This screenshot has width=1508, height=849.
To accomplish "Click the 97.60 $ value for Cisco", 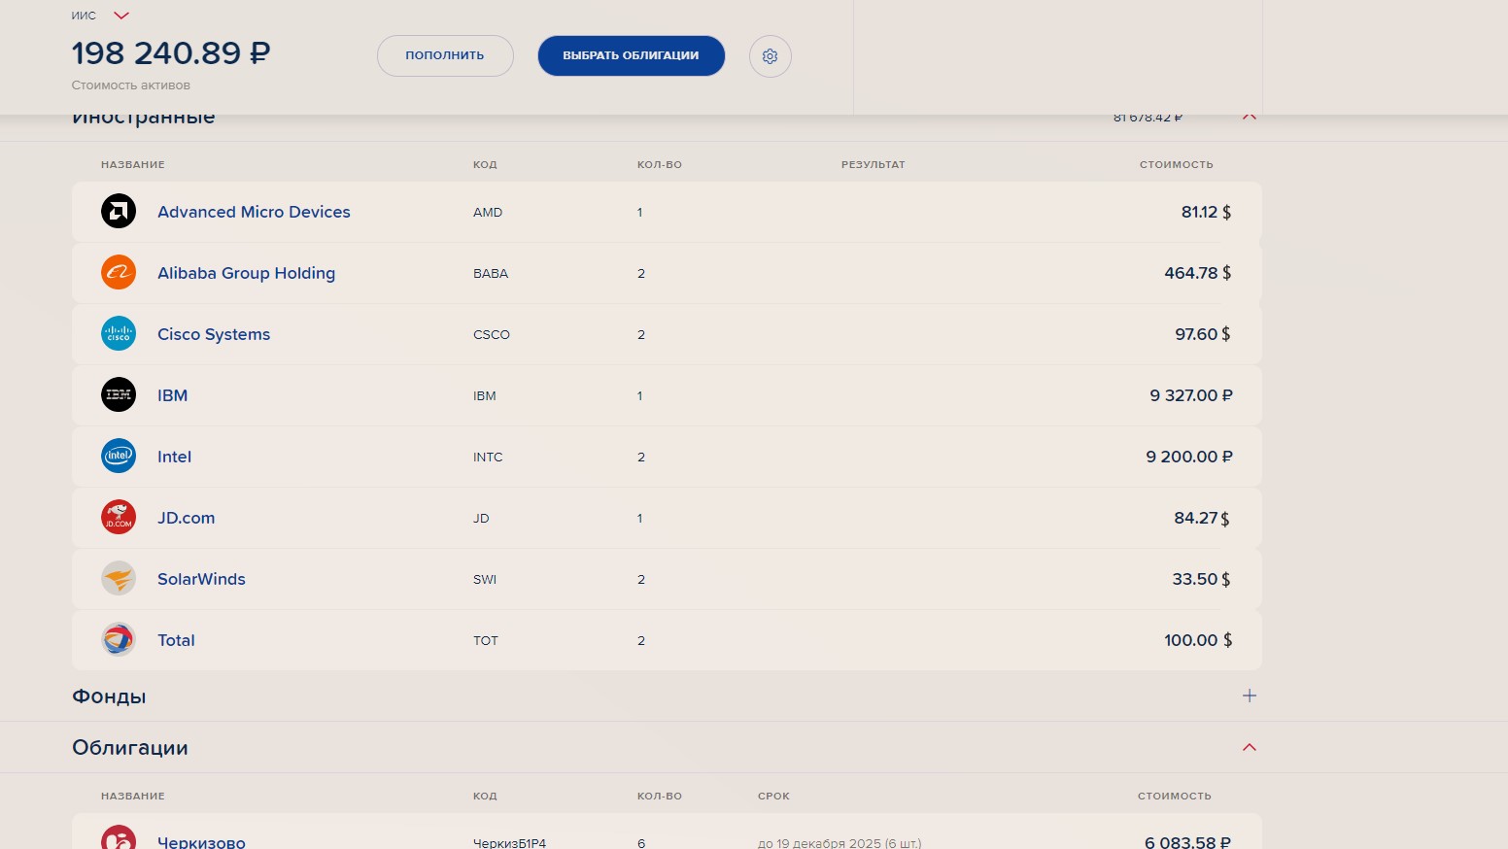I will click(x=1203, y=334).
